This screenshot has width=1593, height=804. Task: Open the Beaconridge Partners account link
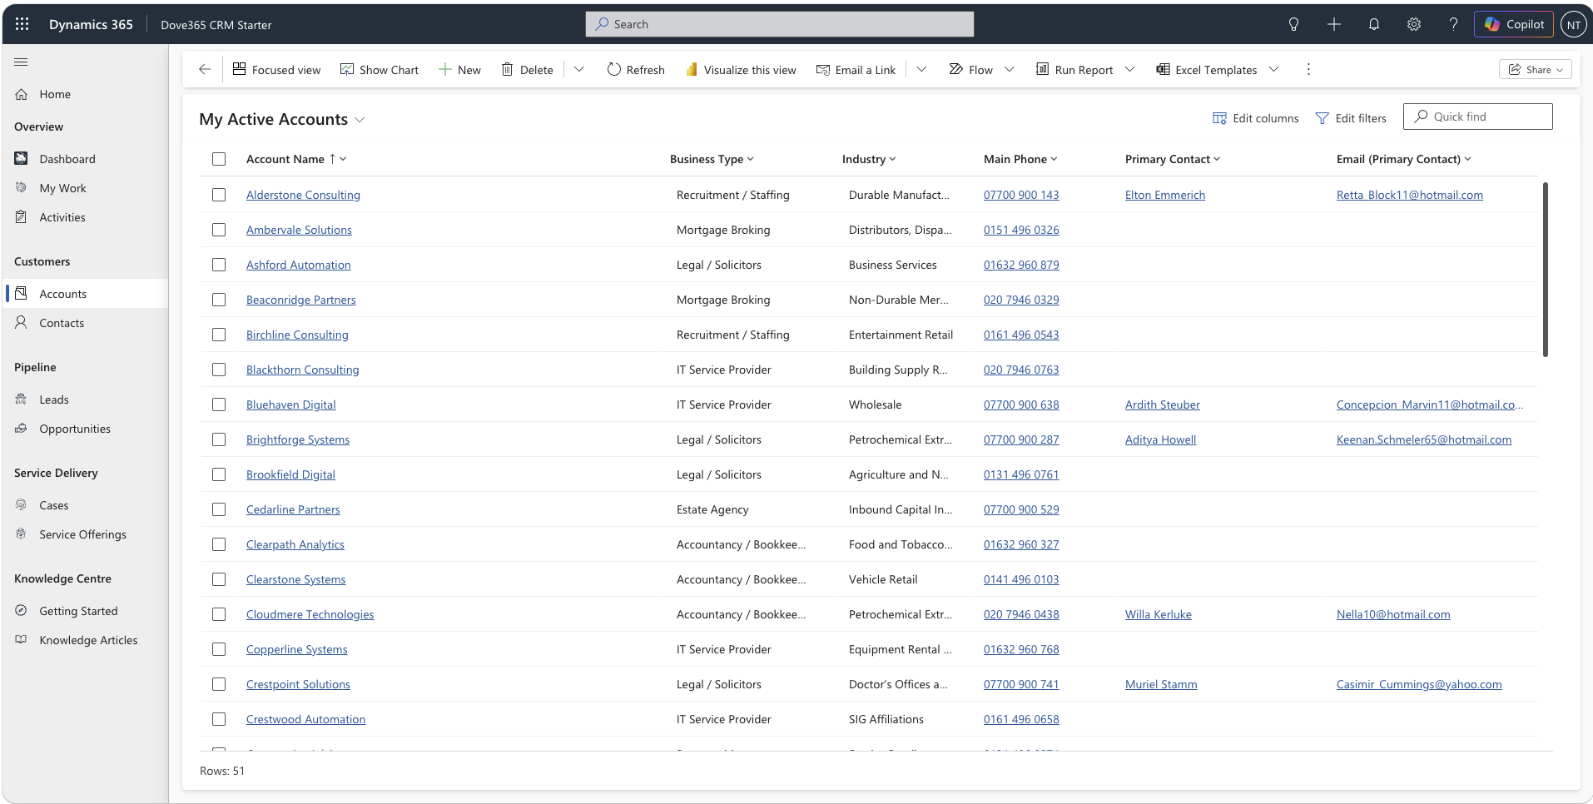tap(300, 300)
